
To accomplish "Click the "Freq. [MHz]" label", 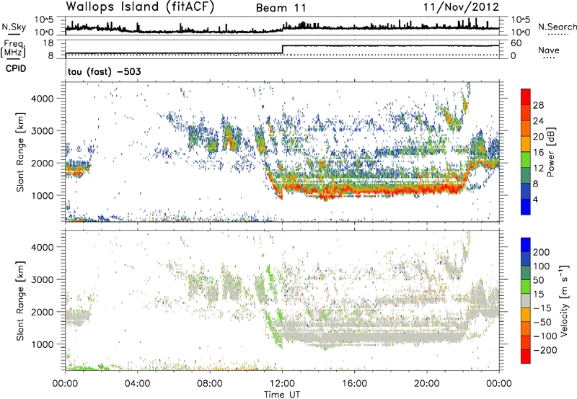I will [x=14, y=49].
